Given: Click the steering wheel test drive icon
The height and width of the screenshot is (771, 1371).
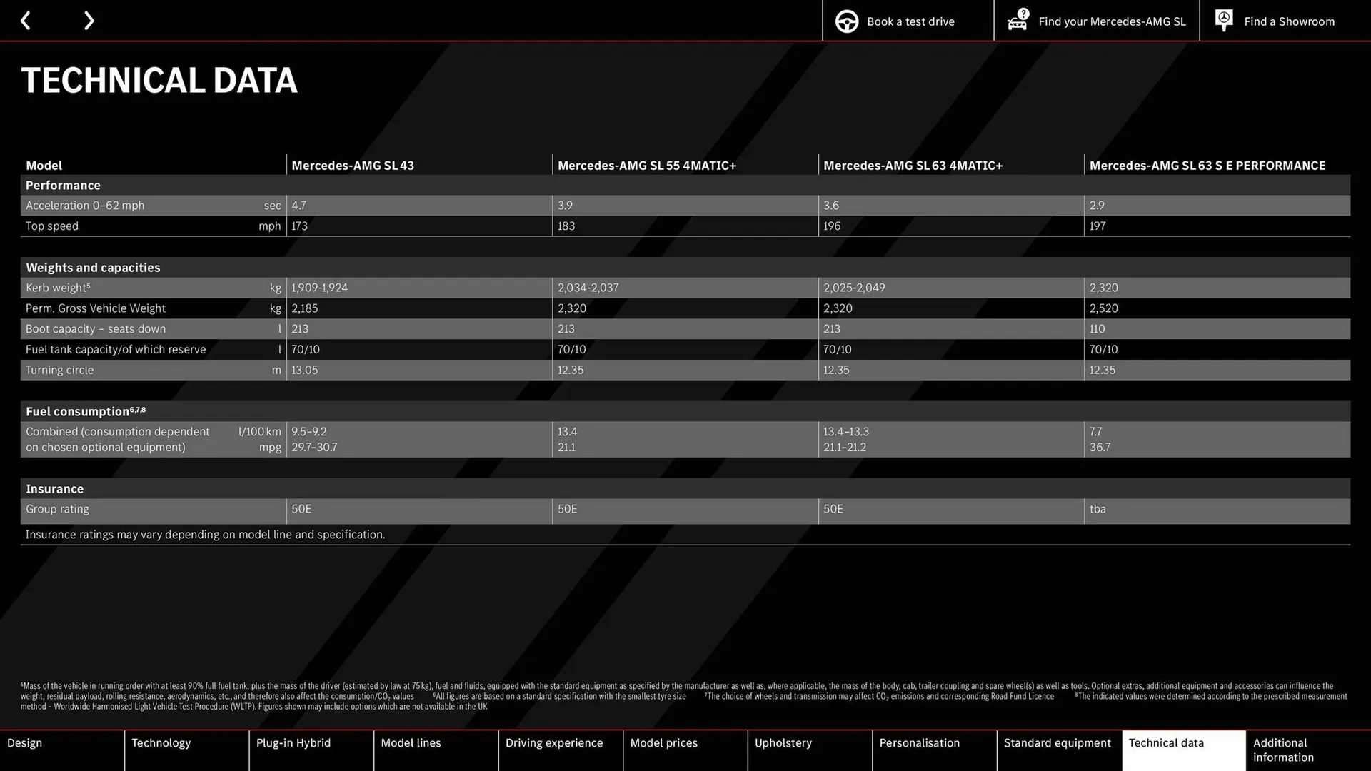Looking at the screenshot, I should (x=846, y=21).
